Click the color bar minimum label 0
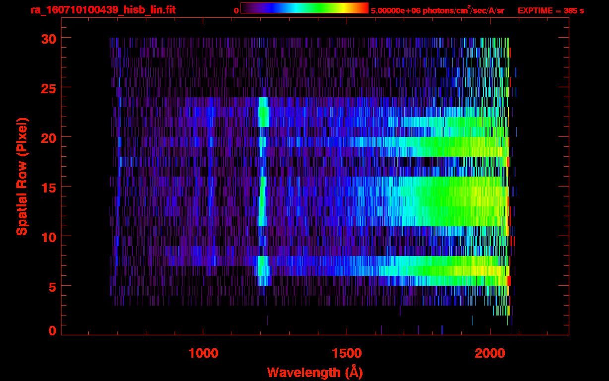This screenshot has width=609, height=381. point(236,10)
